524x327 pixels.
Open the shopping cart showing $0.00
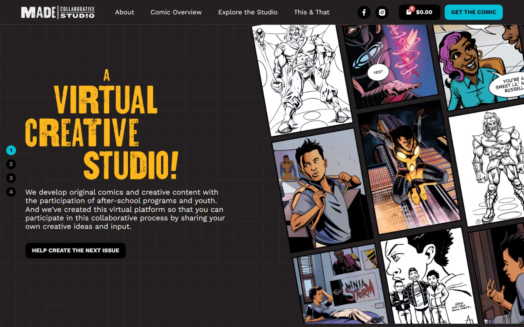[420, 12]
